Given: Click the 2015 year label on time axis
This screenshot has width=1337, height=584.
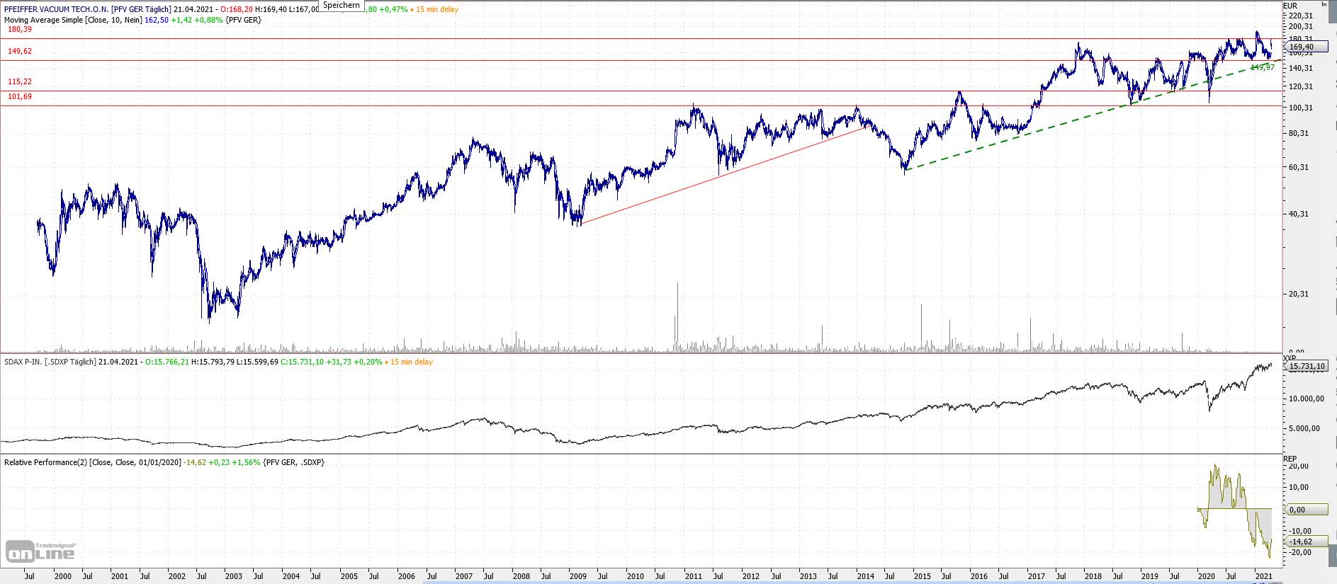Looking at the screenshot, I should pyautogui.click(x=923, y=576).
